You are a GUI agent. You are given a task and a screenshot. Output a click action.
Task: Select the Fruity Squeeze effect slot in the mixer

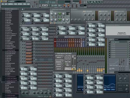click(118, 42)
